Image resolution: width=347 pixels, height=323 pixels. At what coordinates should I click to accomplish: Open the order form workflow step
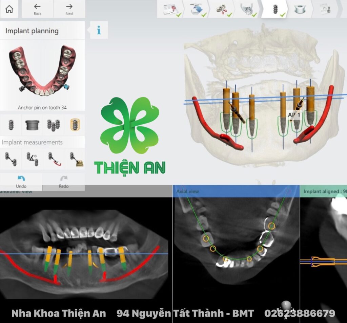click(170, 9)
